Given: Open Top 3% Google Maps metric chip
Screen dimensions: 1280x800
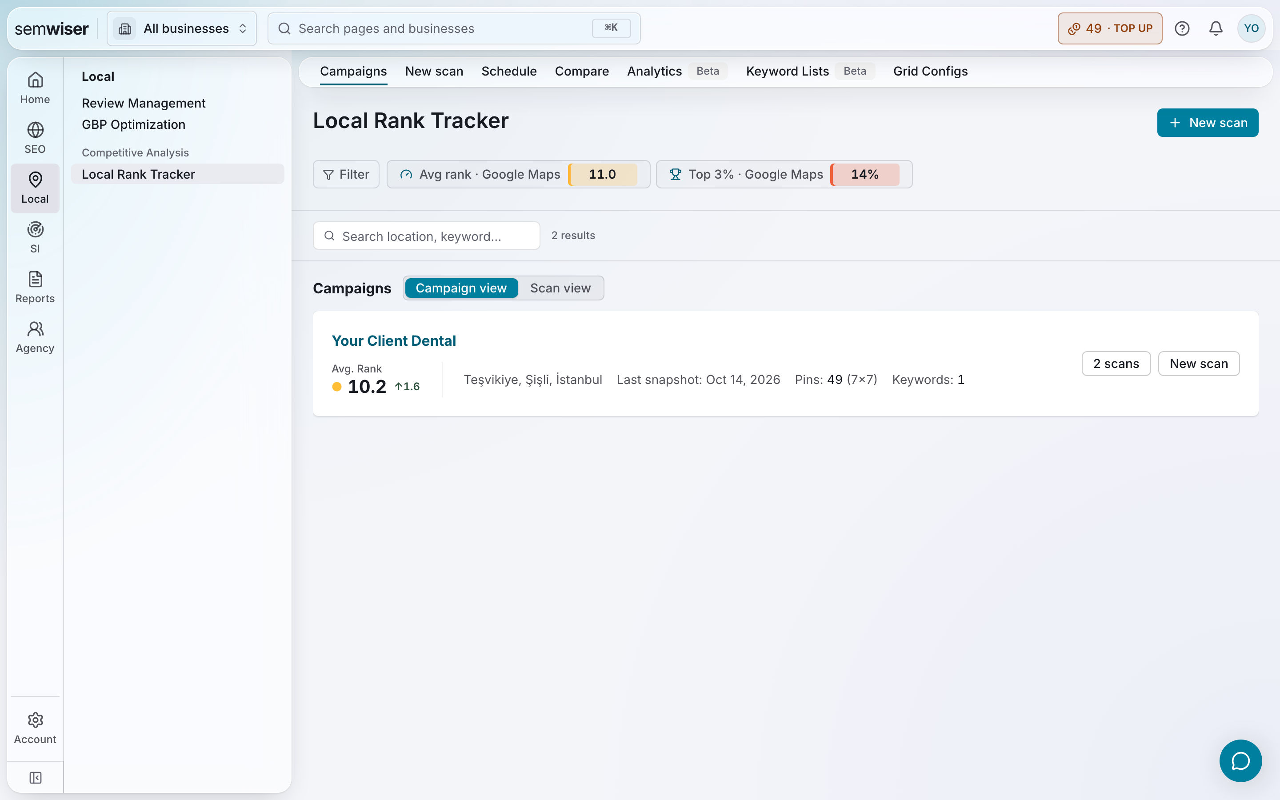Looking at the screenshot, I should click(784, 174).
